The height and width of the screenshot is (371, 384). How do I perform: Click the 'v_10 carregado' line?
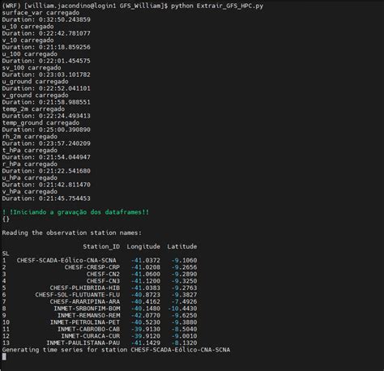(28, 41)
